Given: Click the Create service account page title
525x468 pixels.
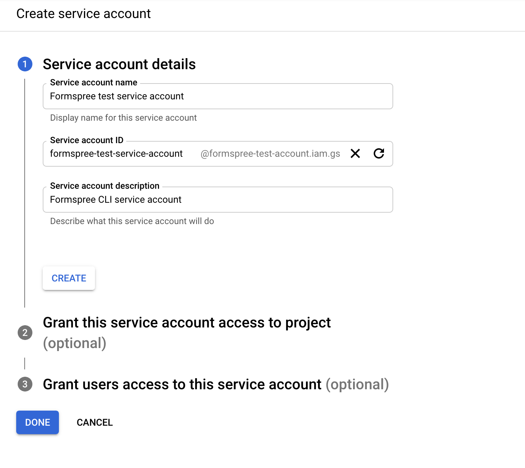Looking at the screenshot, I should pyautogui.click(x=84, y=14).
